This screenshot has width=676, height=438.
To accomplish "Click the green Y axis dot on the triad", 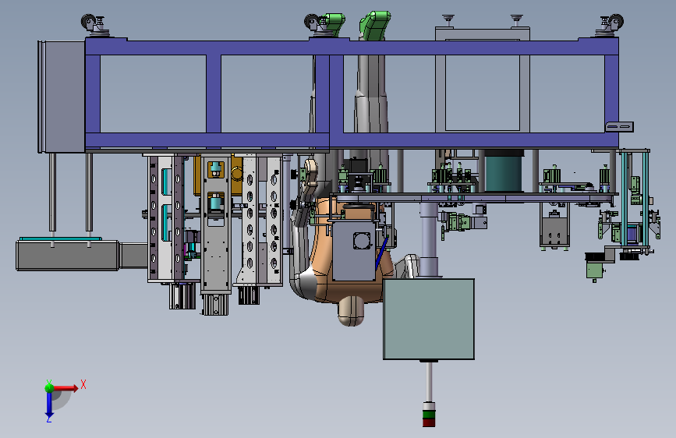I will 49,387.
